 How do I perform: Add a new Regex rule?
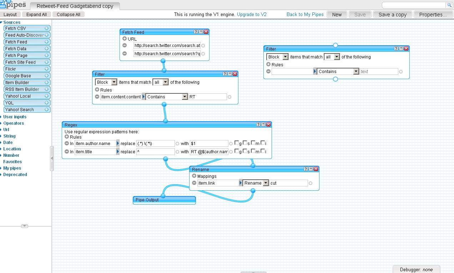coord(67,136)
